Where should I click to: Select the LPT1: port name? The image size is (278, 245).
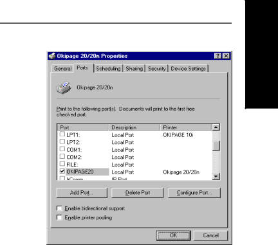tap(73, 135)
